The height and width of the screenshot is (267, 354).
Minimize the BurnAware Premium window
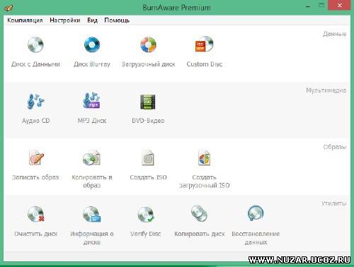[308, 7]
